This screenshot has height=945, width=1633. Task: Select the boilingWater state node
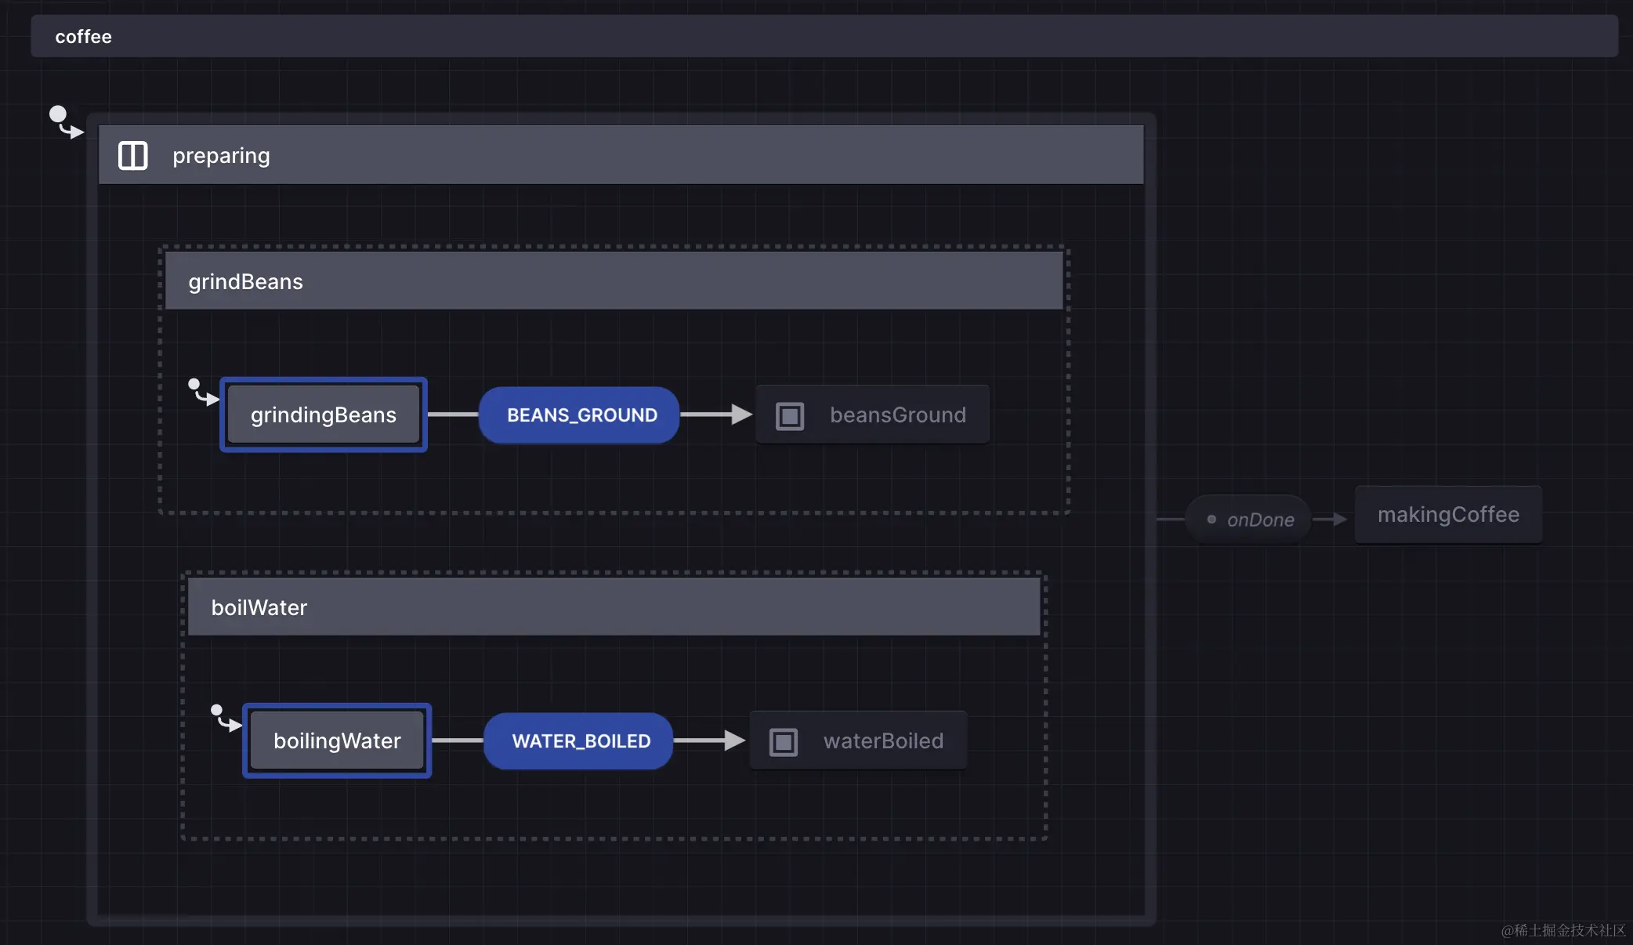tap(337, 741)
